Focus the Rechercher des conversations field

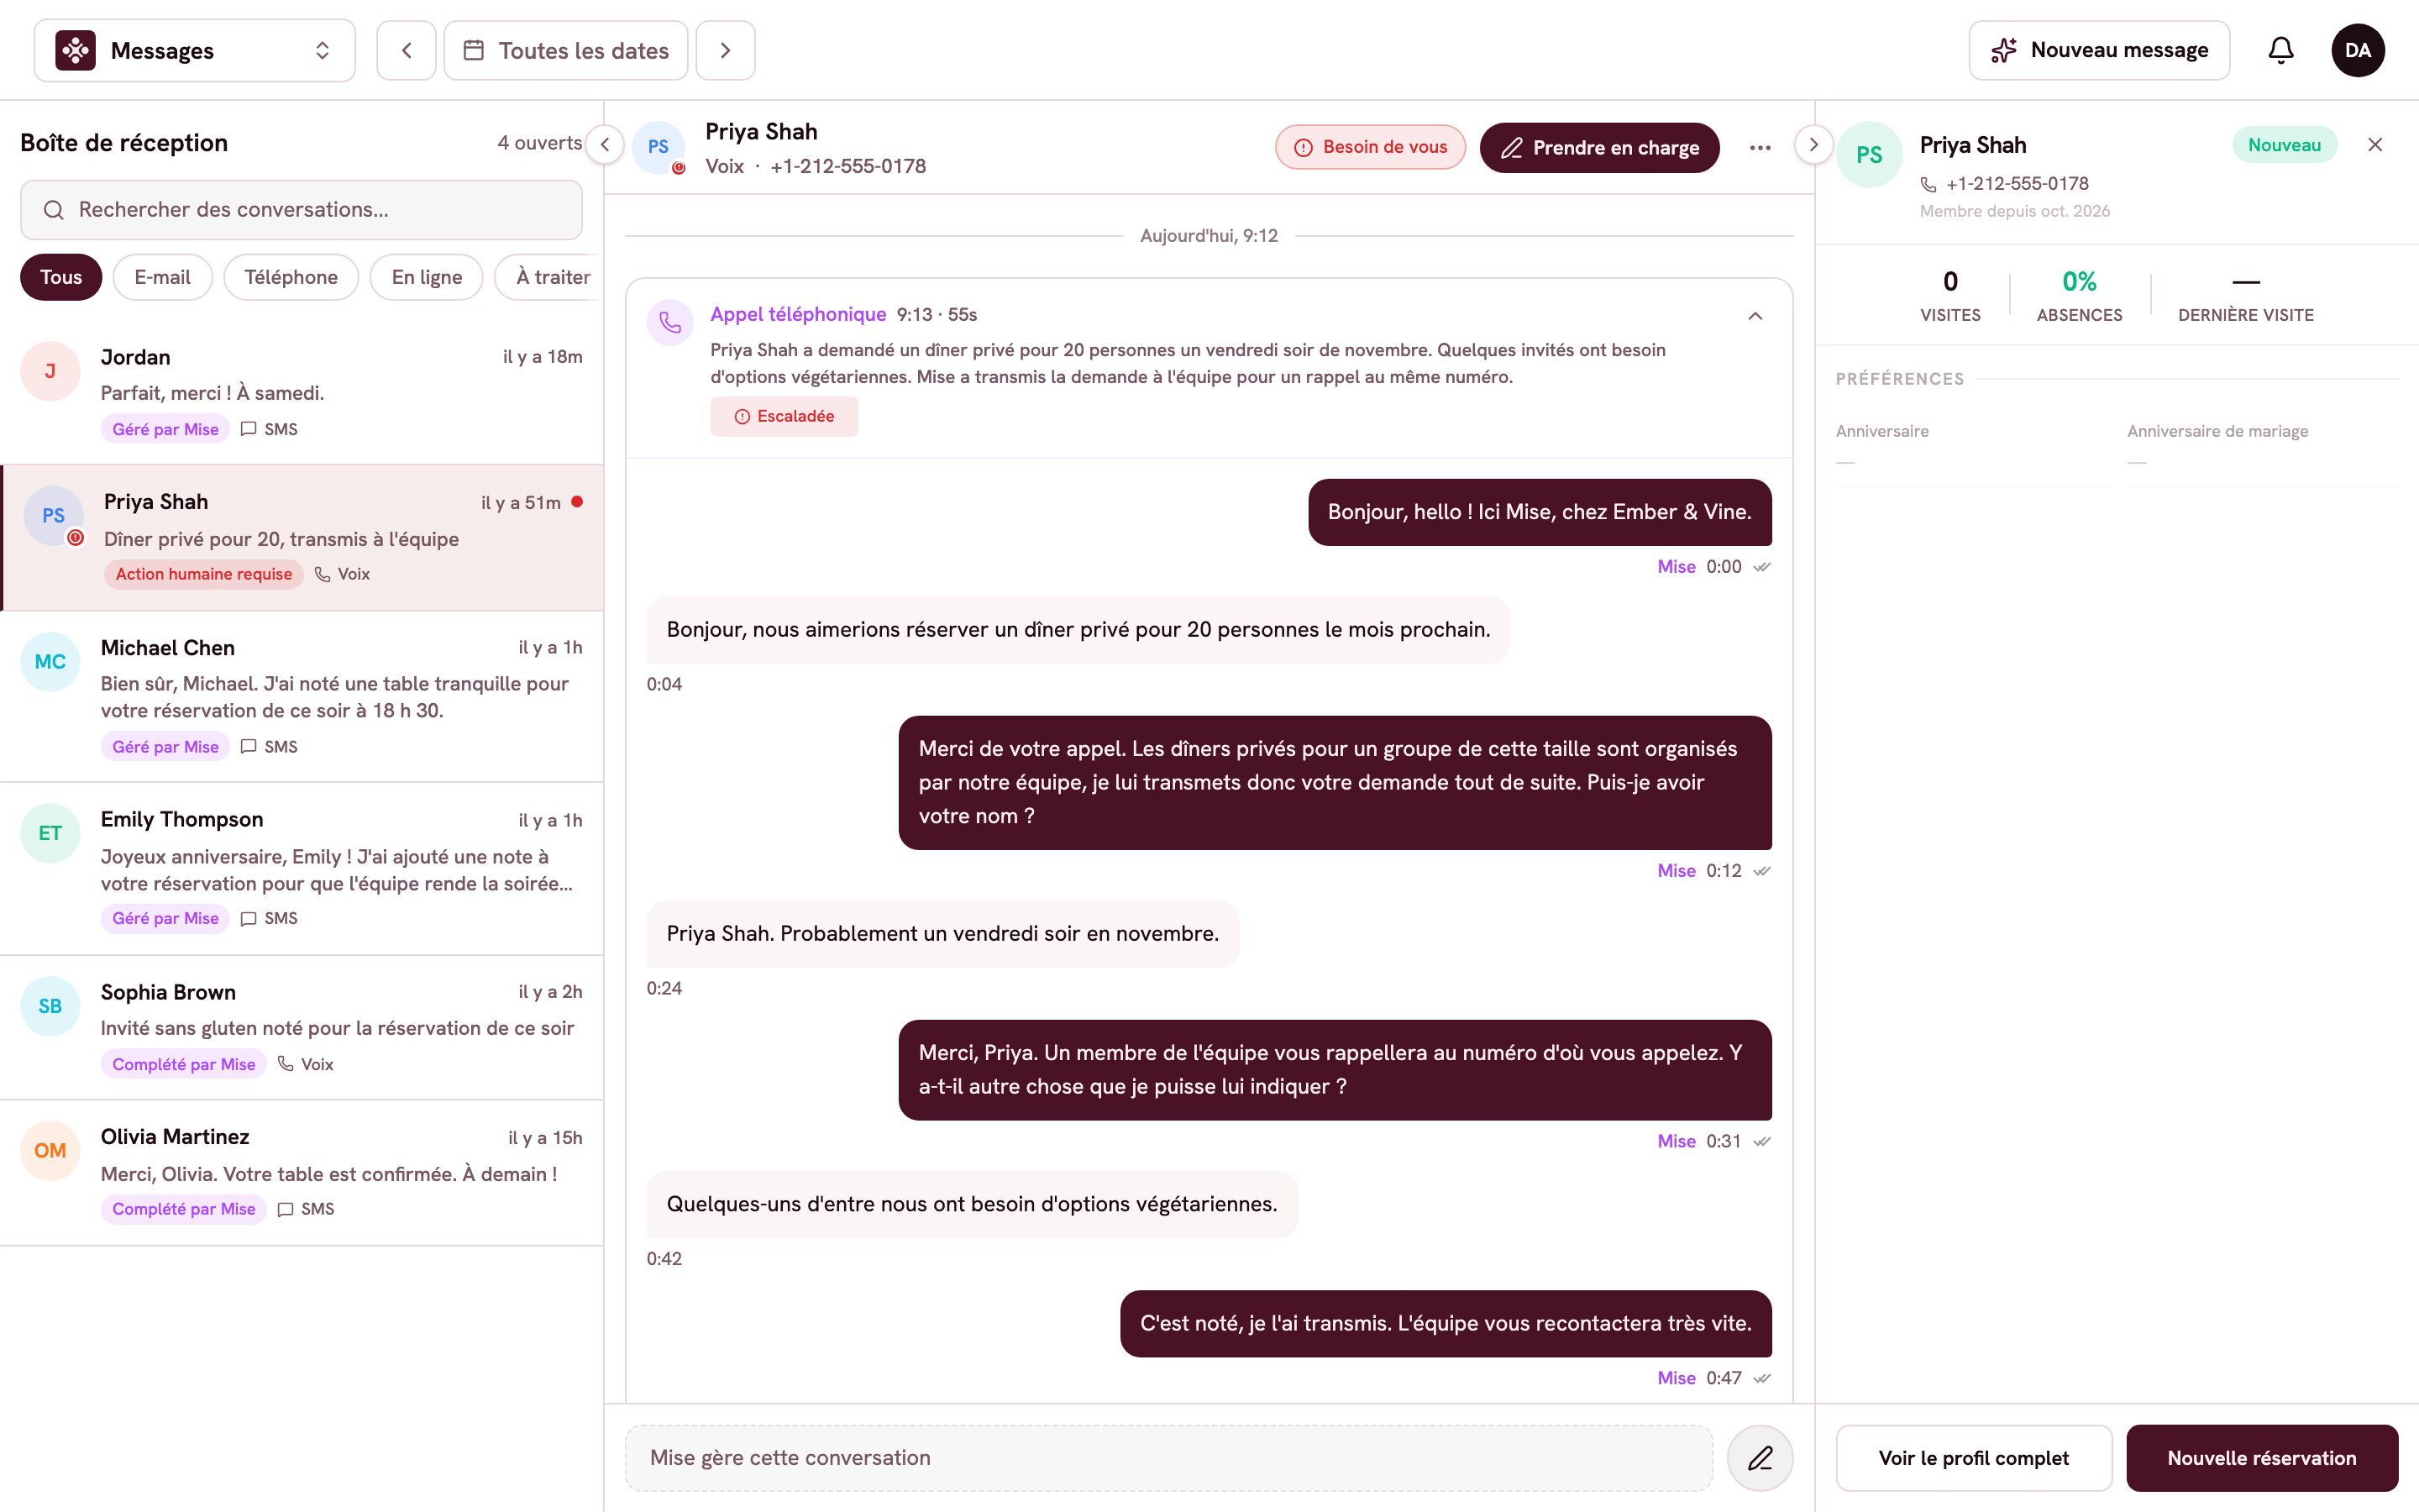point(301,210)
